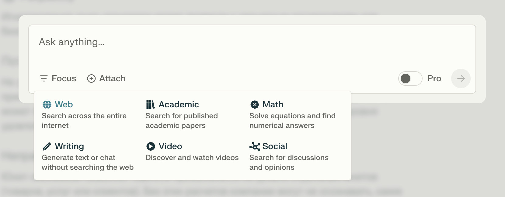Choose Video focus to discover videos

[x=170, y=146]
